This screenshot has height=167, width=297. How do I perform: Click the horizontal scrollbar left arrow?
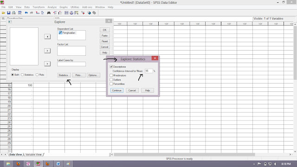tap(112, 154)
